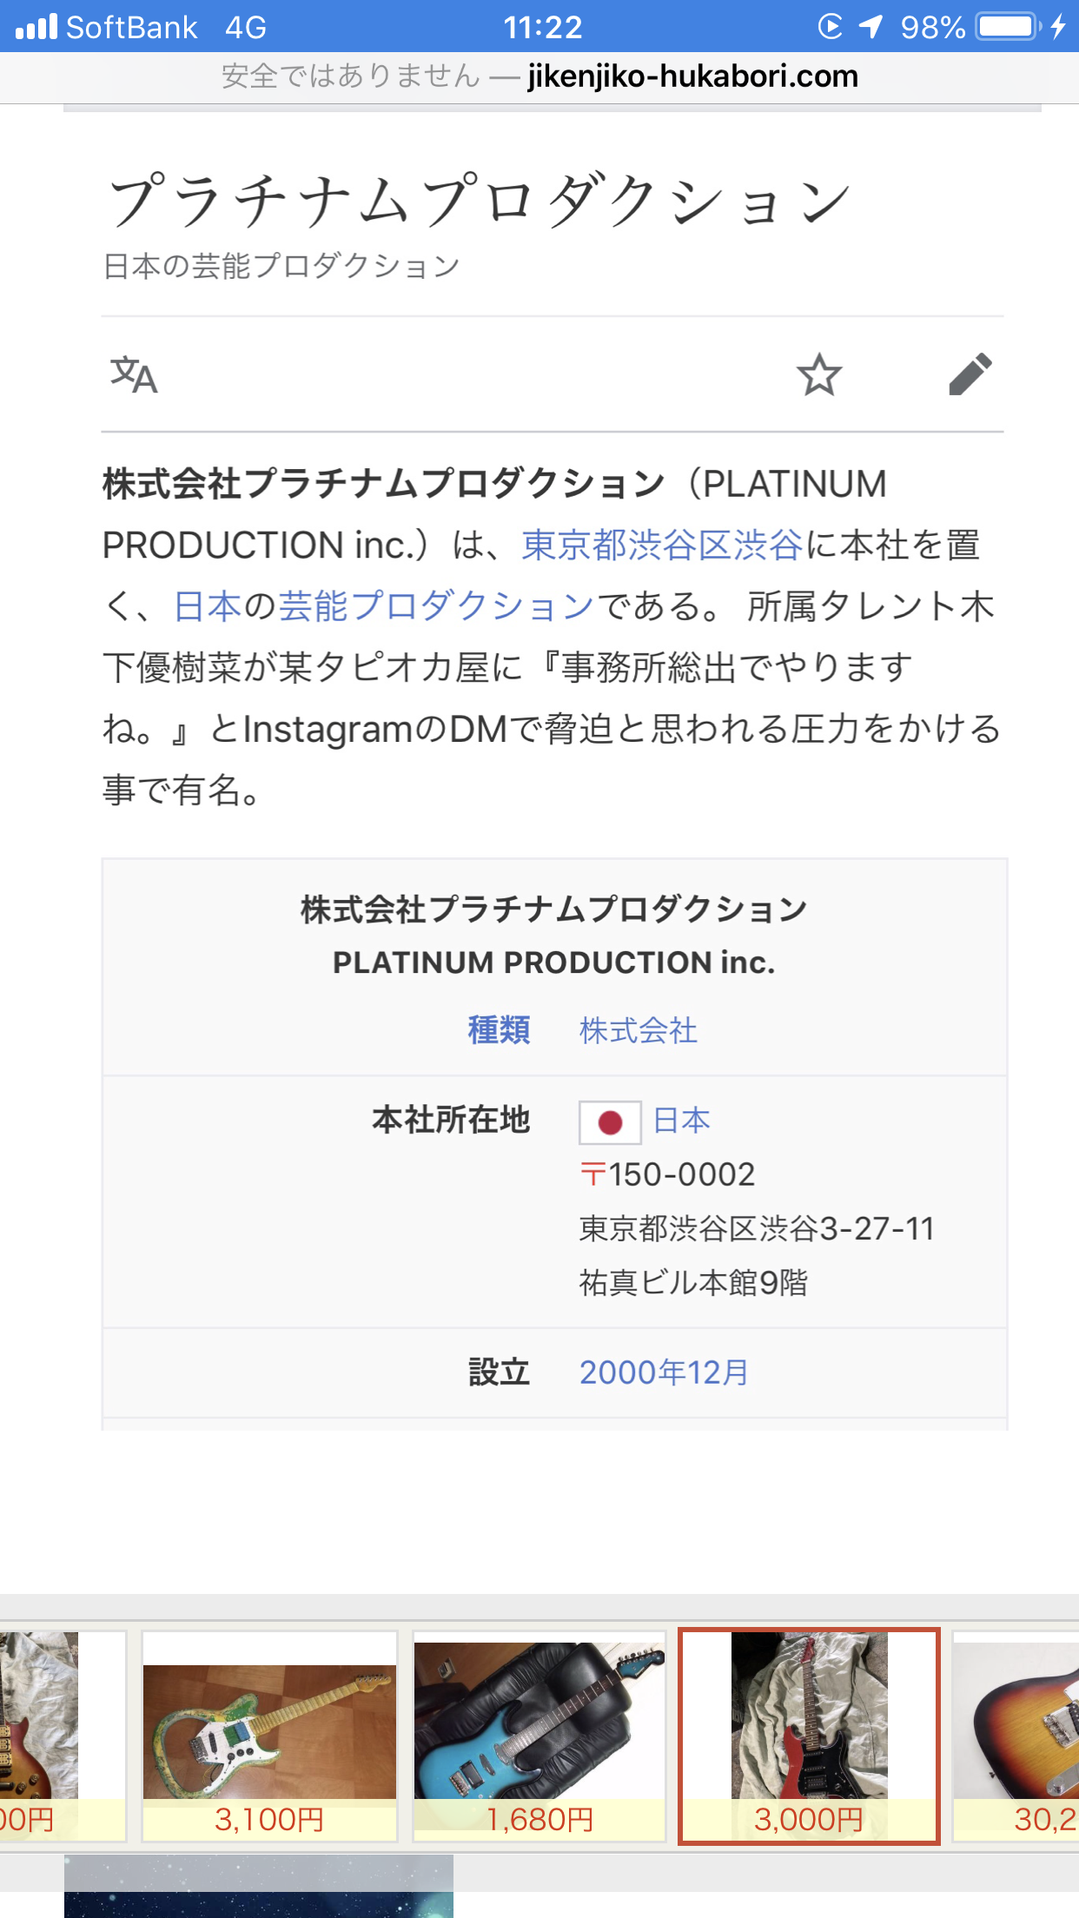Tap the battery icon in status bar

pos(1009,27)
